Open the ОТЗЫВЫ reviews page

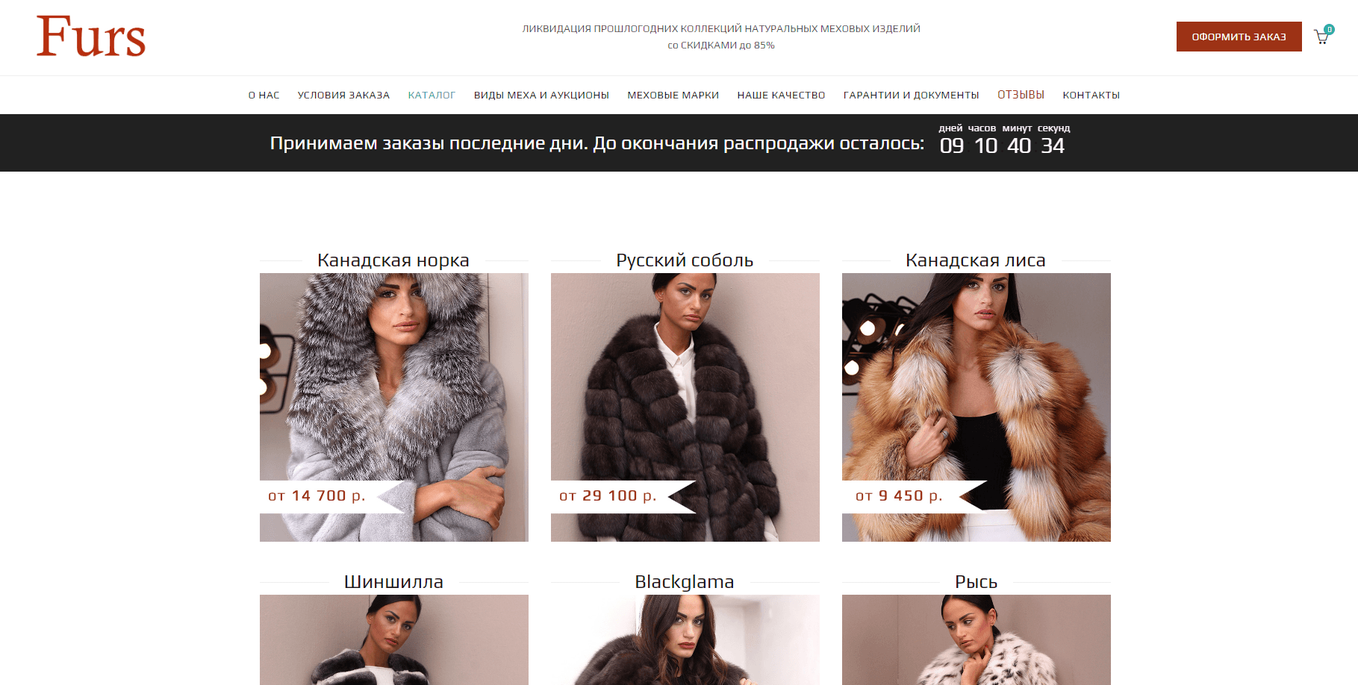(x=1021, y=95)
